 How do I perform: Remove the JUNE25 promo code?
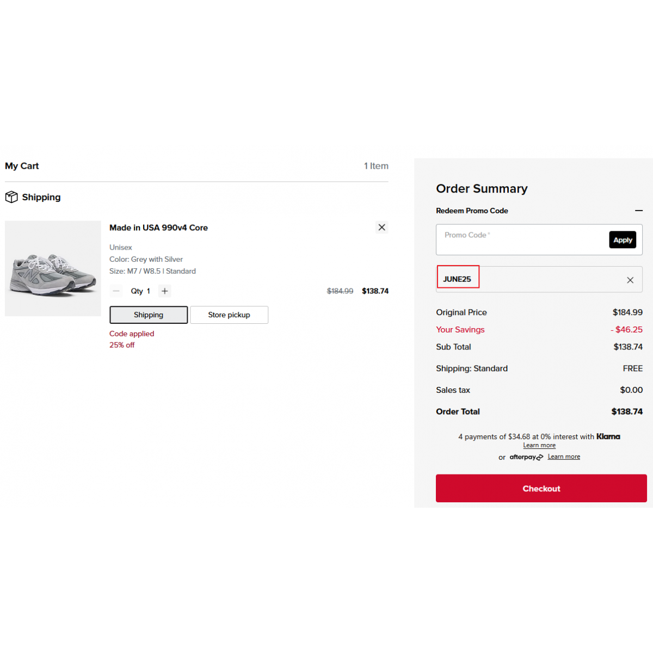(x=630, y=280)
